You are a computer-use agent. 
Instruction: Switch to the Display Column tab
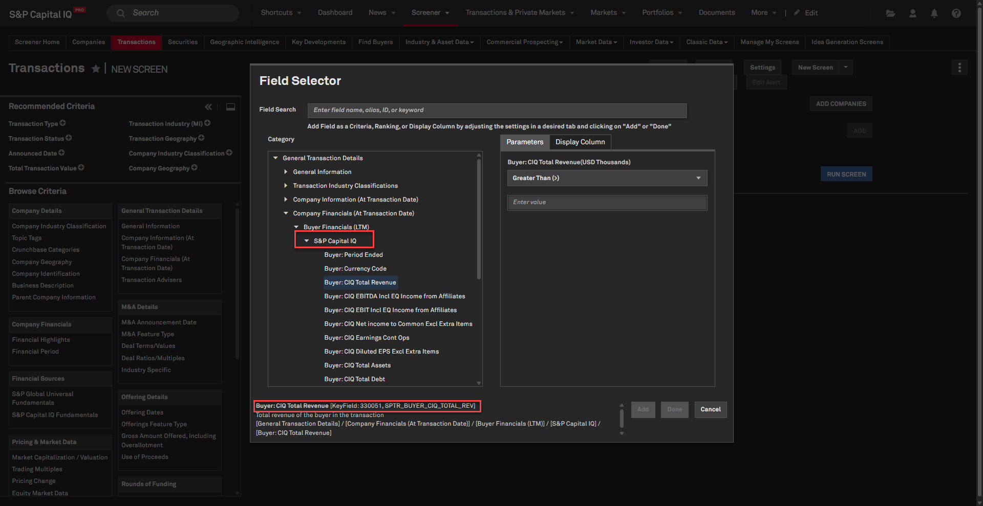tap(580, 142)
